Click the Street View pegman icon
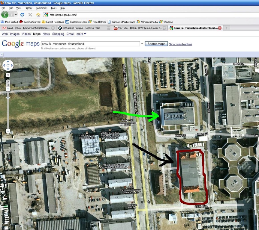Screen dimensions: 259x230 pos(8,83)
